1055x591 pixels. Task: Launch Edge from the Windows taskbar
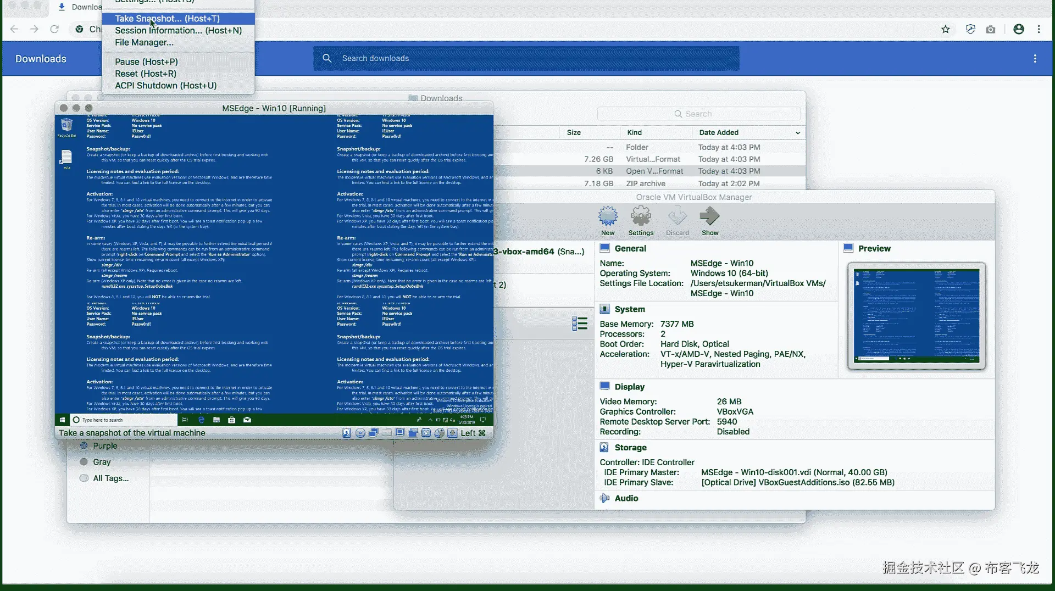[201, 420]
